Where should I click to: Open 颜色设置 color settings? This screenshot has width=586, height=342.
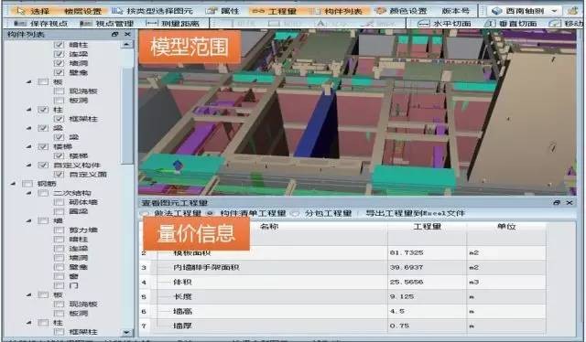tap(401, 11)
